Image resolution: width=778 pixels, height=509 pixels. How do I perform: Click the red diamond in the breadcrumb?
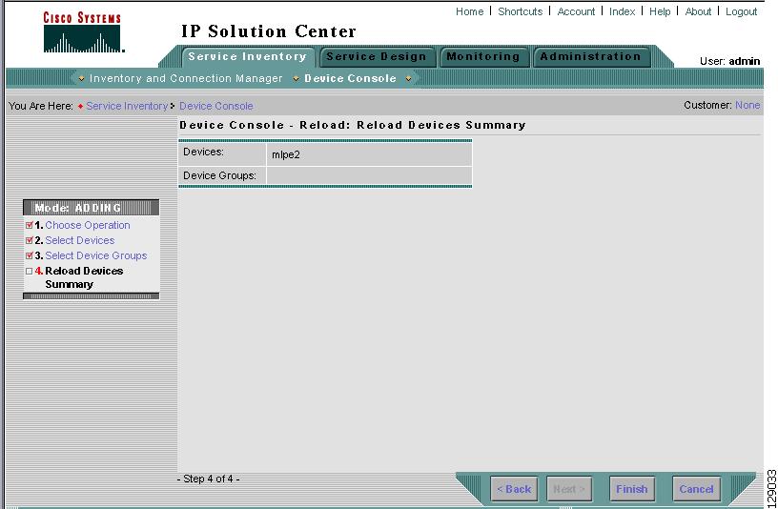click(80, 106)
